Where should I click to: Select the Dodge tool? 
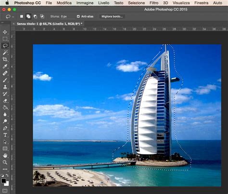pyautogui.click(x=5, y=121)
